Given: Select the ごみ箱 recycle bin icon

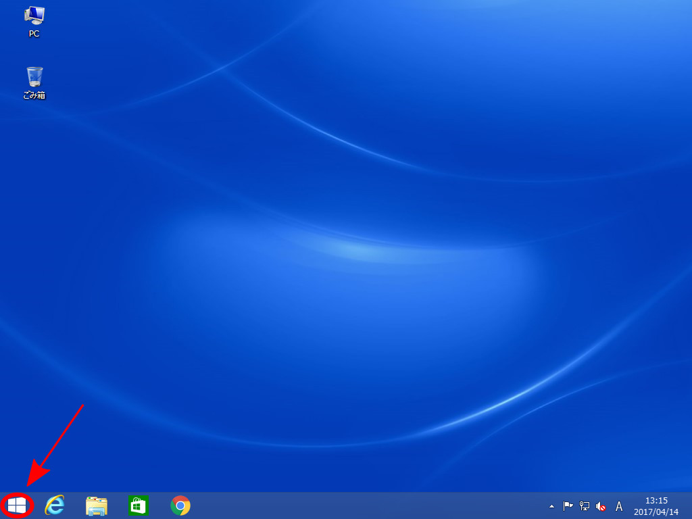Looking at the screenshot, I should [x=34, y=83].
